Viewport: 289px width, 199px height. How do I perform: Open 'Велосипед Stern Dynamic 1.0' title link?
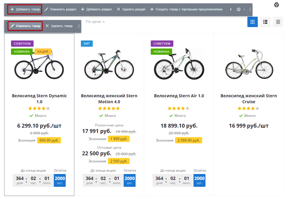click(x=39, y=99)
